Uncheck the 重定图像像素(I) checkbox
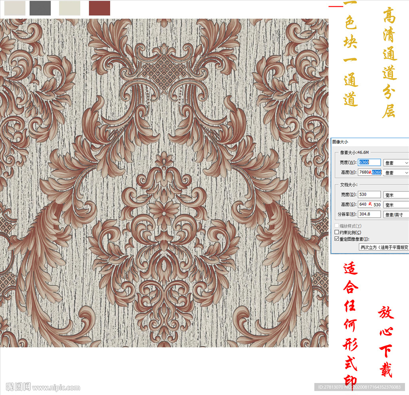The image size is (409, 395). (337, 239)
